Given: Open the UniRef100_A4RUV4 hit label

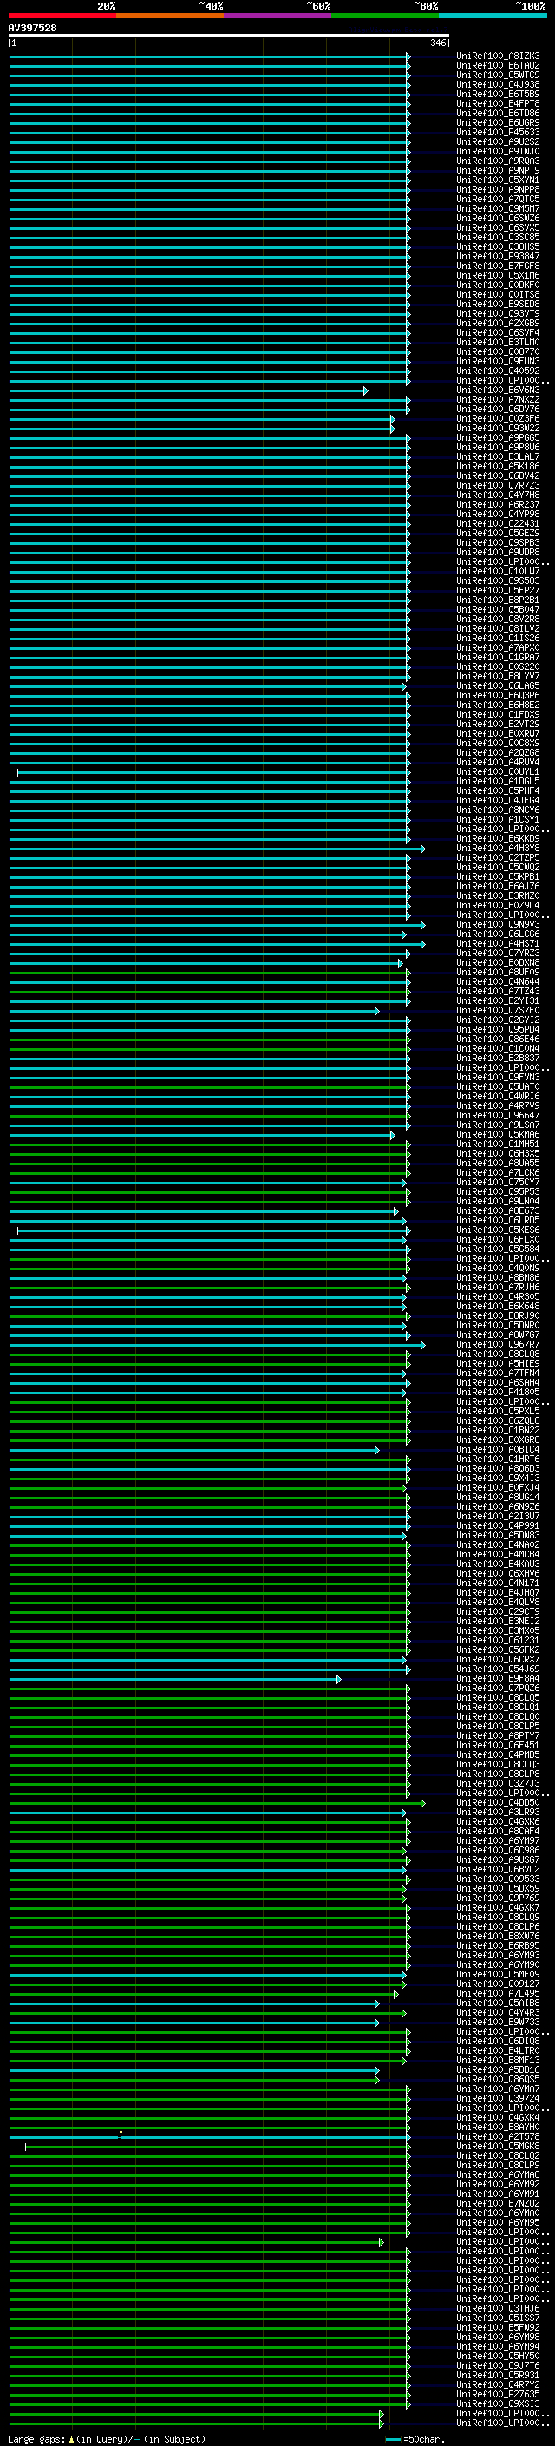Looking at the screenshot, I should tap(498, 763).
